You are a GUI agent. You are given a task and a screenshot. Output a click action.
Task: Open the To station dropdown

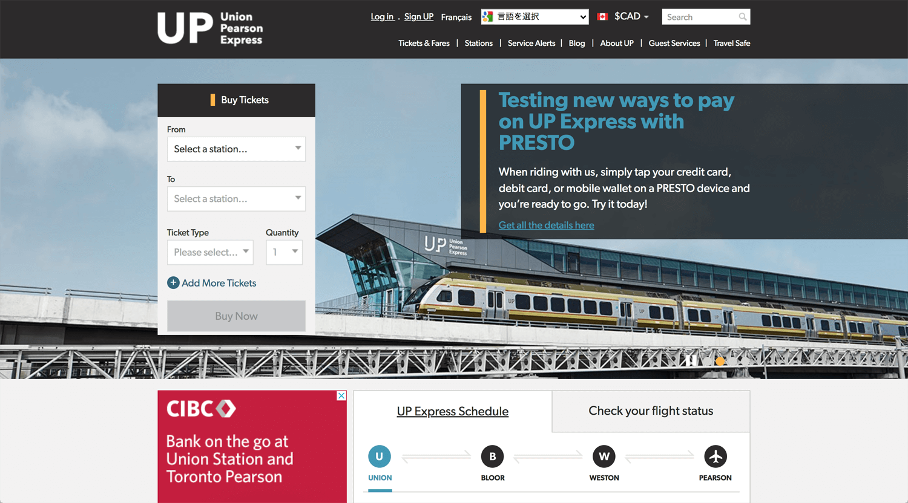236,199
